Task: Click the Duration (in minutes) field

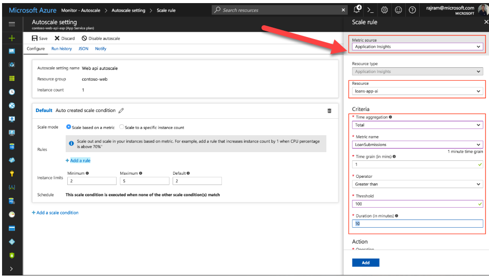Action: click(x=417, y=224)
